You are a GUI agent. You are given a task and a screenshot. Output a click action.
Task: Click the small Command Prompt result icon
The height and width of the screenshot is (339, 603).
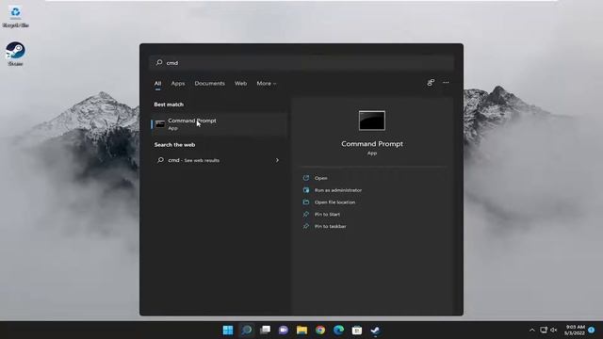point(160,124)
